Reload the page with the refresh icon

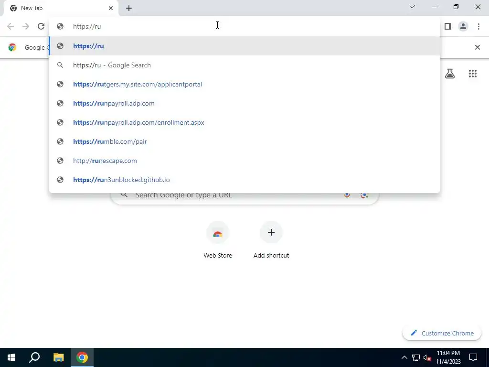pos(41,26)
